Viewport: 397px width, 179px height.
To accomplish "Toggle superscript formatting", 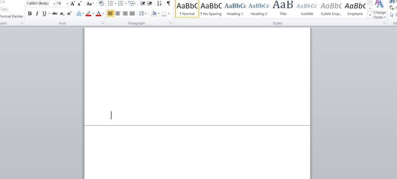I will [x=69, y=14].
